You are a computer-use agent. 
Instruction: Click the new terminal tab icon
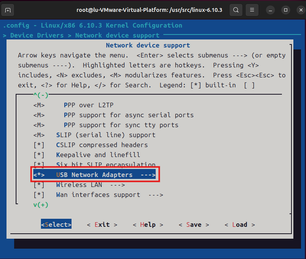8,10
